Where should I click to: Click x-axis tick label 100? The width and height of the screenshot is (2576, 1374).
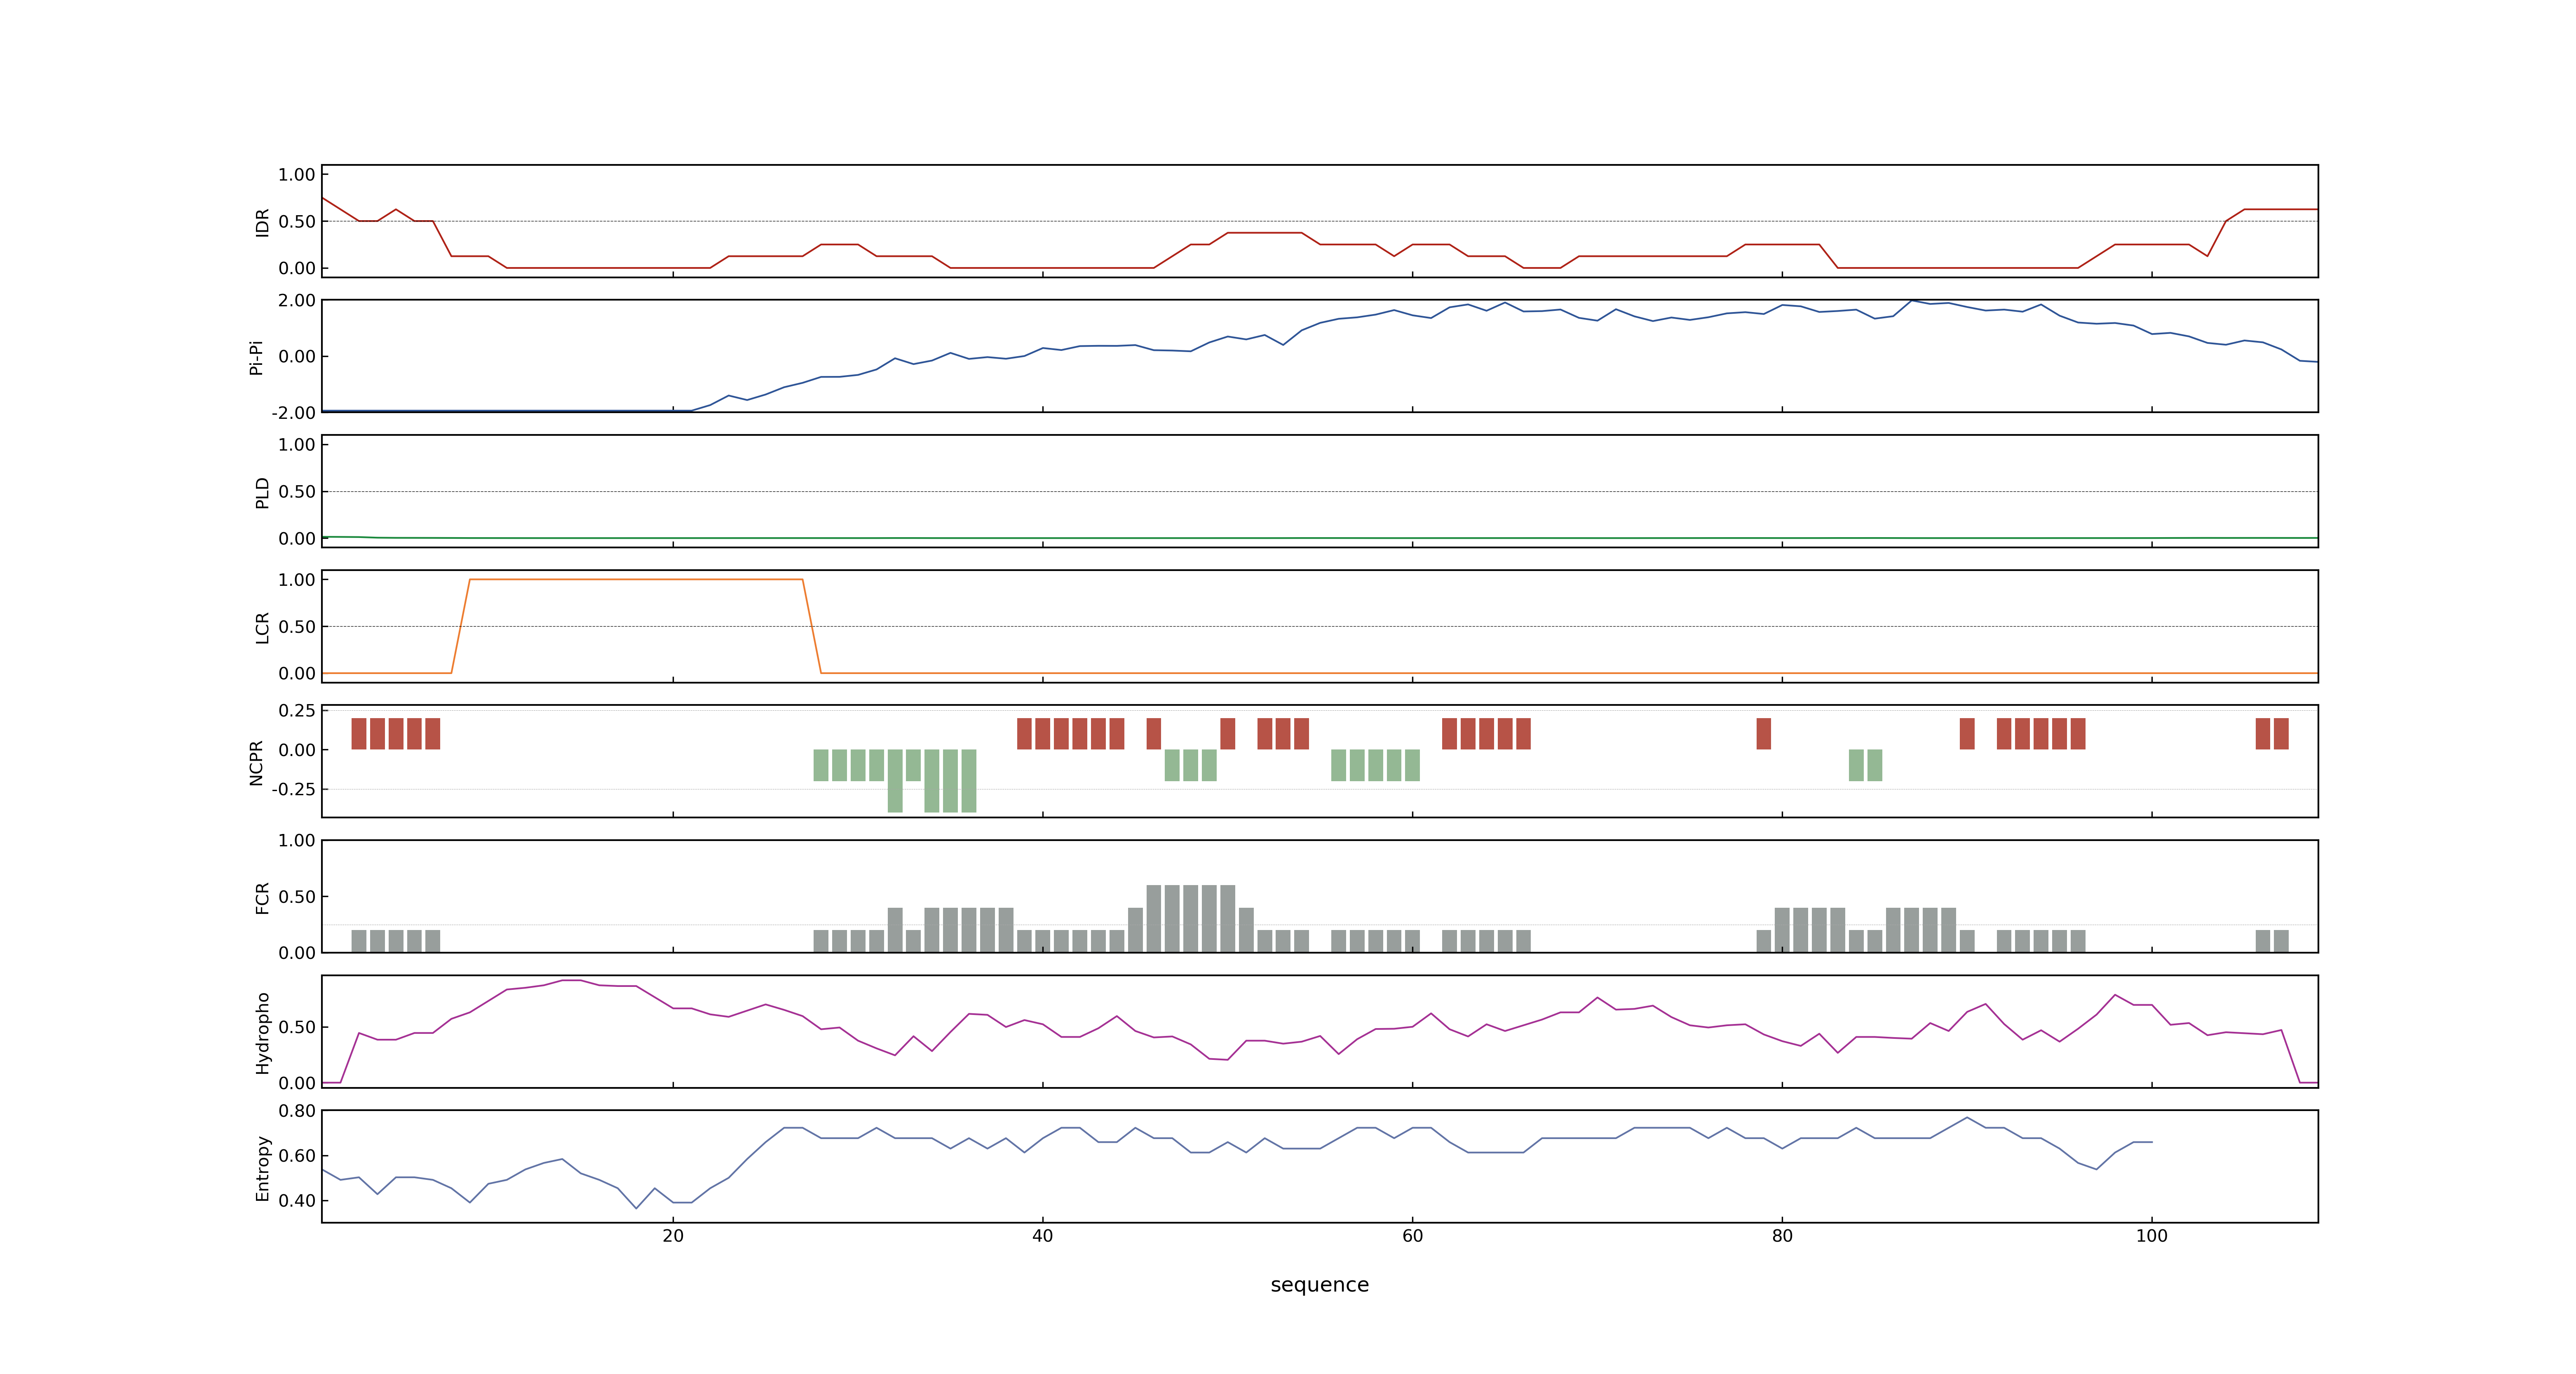2151,1236
